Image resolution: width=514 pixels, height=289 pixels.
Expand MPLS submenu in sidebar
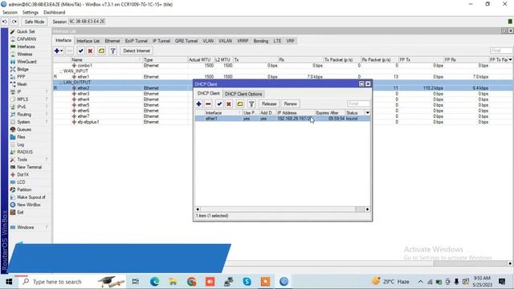(x=47, y=100)
